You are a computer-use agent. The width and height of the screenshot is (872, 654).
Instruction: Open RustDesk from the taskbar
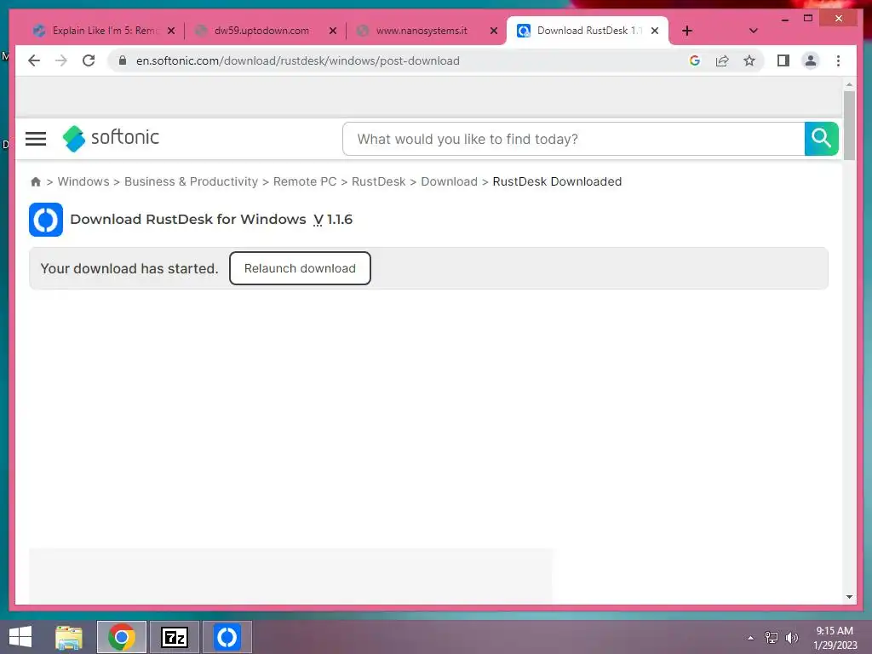point(227,637)
